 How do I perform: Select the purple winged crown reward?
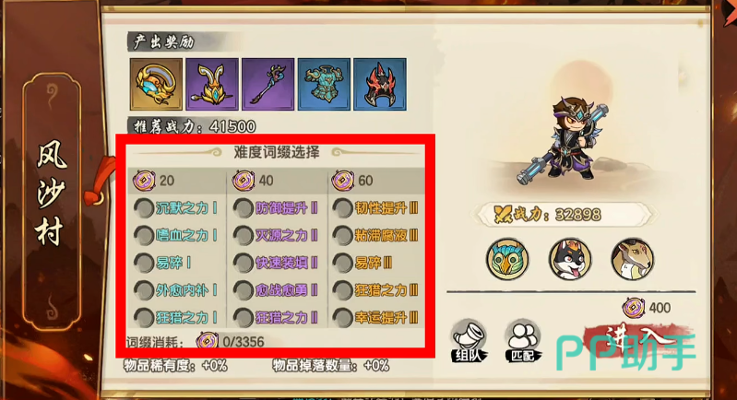(x=212, y=84)
